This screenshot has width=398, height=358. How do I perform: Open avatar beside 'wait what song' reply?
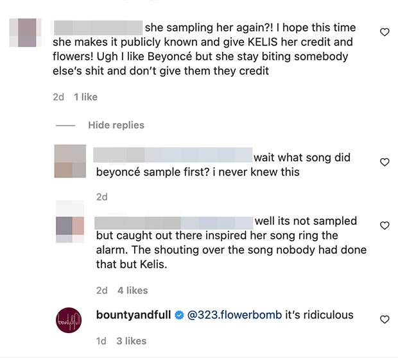[x=70, y=161]
